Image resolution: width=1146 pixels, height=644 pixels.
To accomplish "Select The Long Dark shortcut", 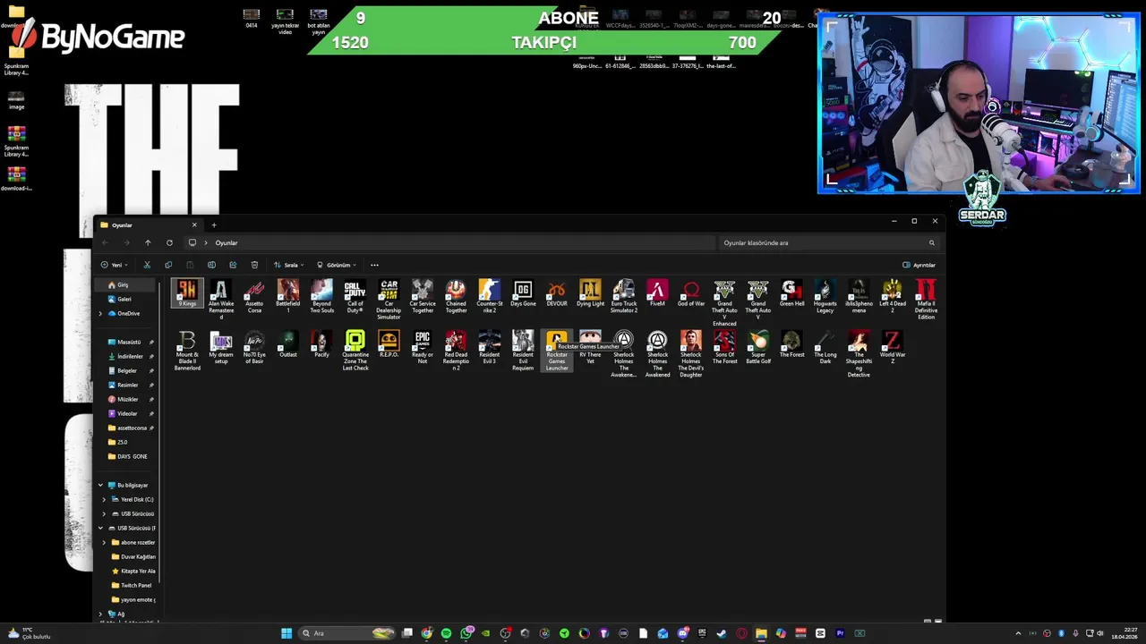I will [825, 348].
